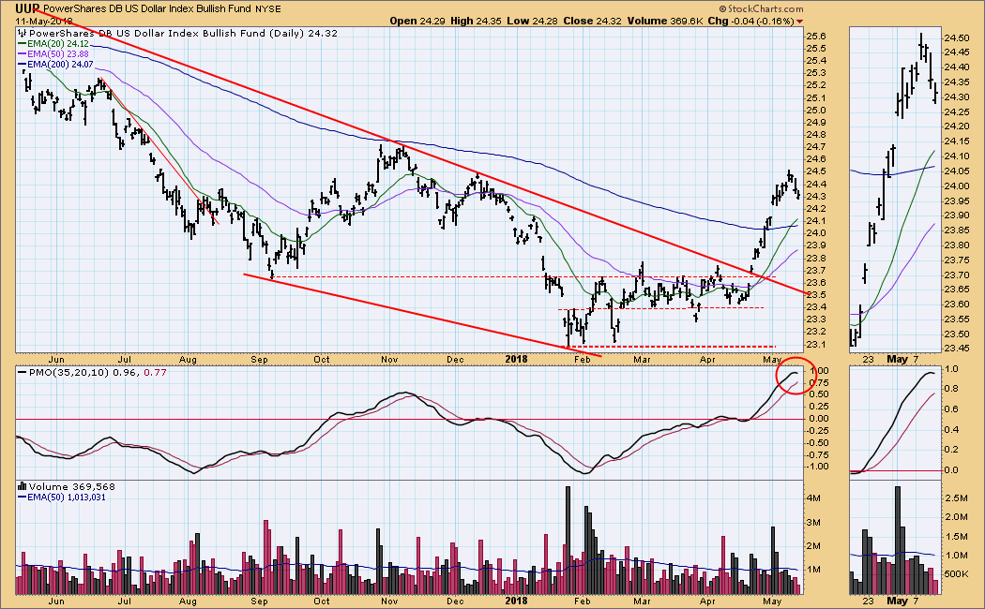Click the Volume 369,568 panel label
This screenshot has height=609, width=985.
point(71,486)
